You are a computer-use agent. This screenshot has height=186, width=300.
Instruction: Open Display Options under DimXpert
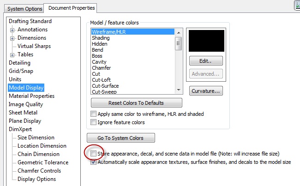pyautogui.click(x=37, y=179)
